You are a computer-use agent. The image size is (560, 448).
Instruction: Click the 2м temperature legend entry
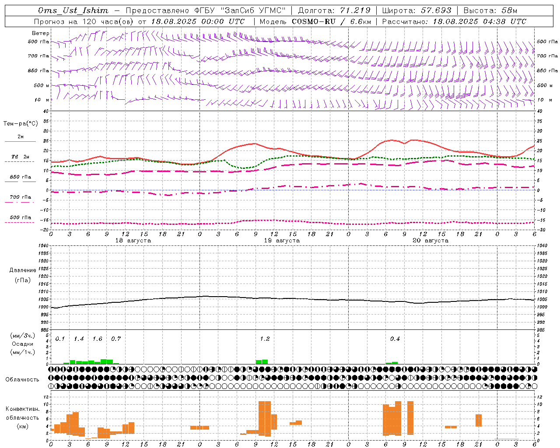21,137
